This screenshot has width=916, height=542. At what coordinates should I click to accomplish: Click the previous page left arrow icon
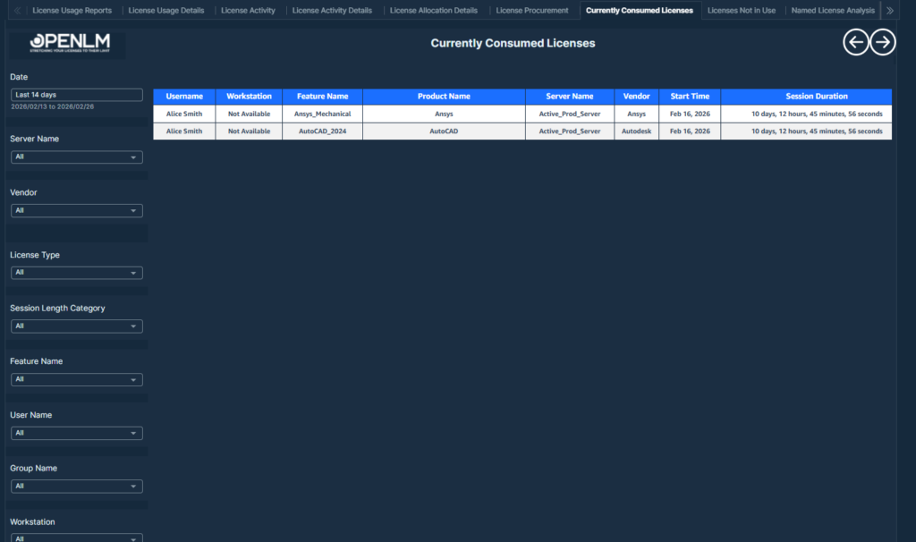click(x=856, y=42)
